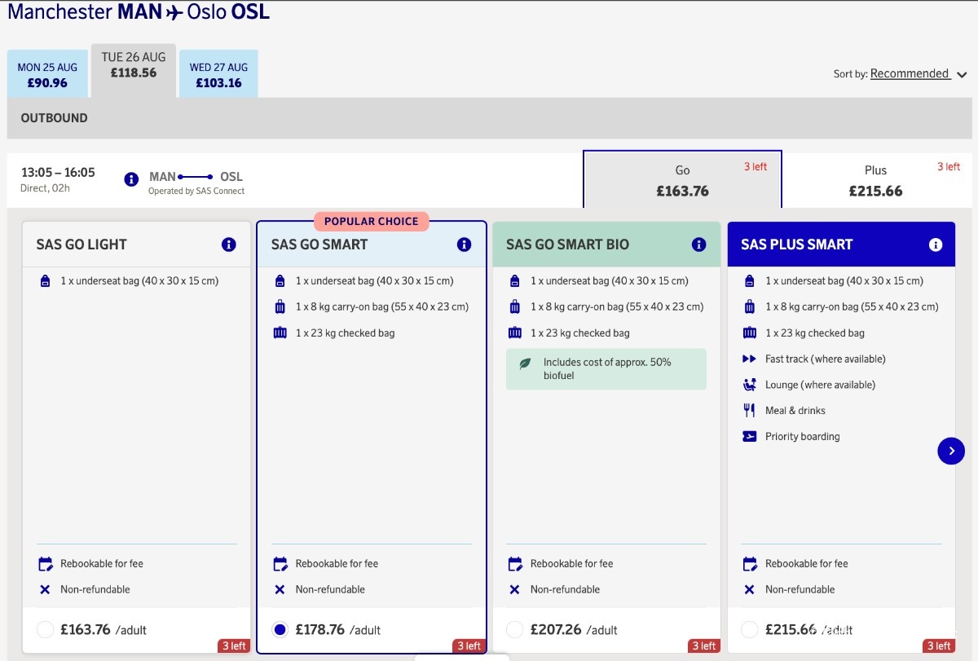Click biofuel leaf icon in GO SMART BIO

tap(525, 364)
